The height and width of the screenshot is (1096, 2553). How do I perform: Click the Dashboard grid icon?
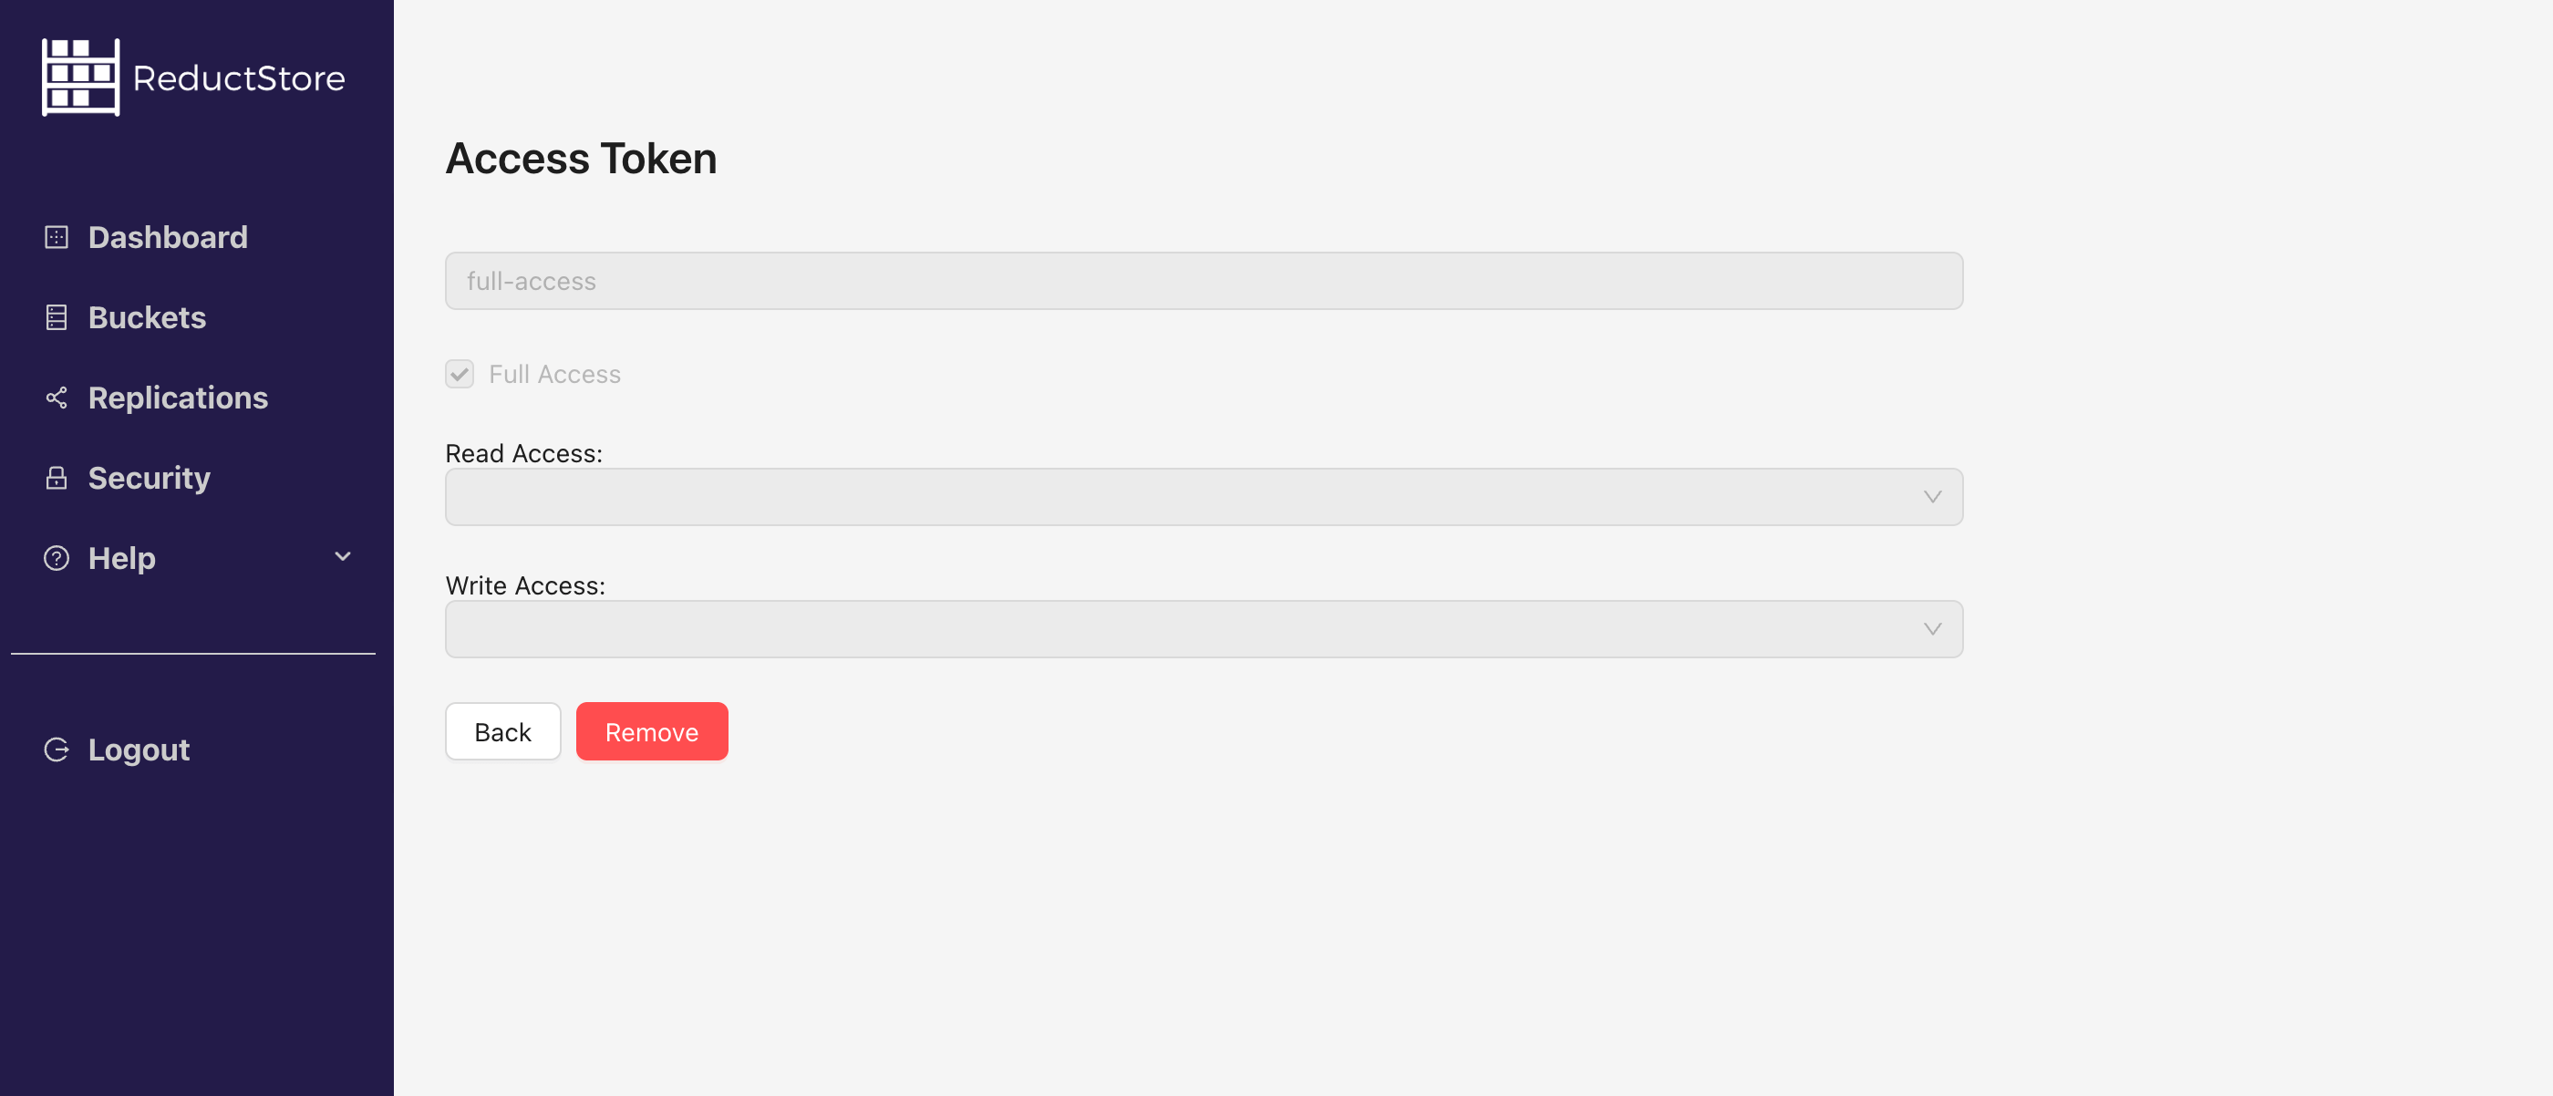[57, 238]
